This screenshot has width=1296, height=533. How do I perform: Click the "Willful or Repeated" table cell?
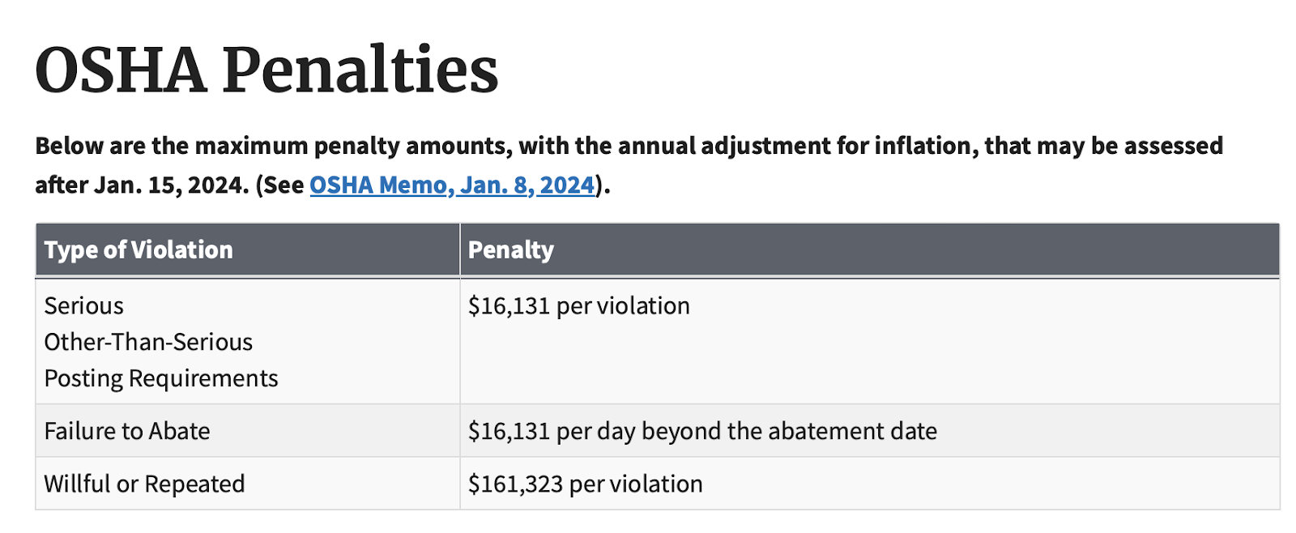click(x=144, y=484)
